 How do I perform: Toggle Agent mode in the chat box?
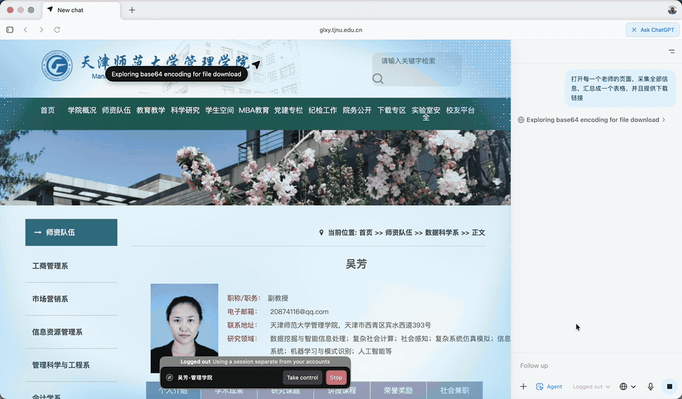(x=549, y=386)
